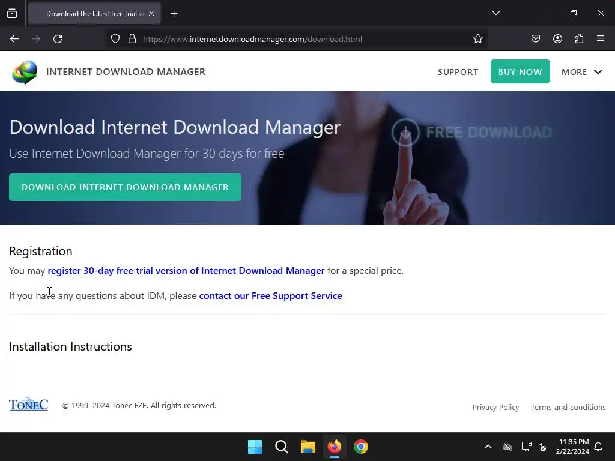Click the Firefox taskbar icon
The height and width of the screenshot is (461, 615).
[x=334, y=447]
